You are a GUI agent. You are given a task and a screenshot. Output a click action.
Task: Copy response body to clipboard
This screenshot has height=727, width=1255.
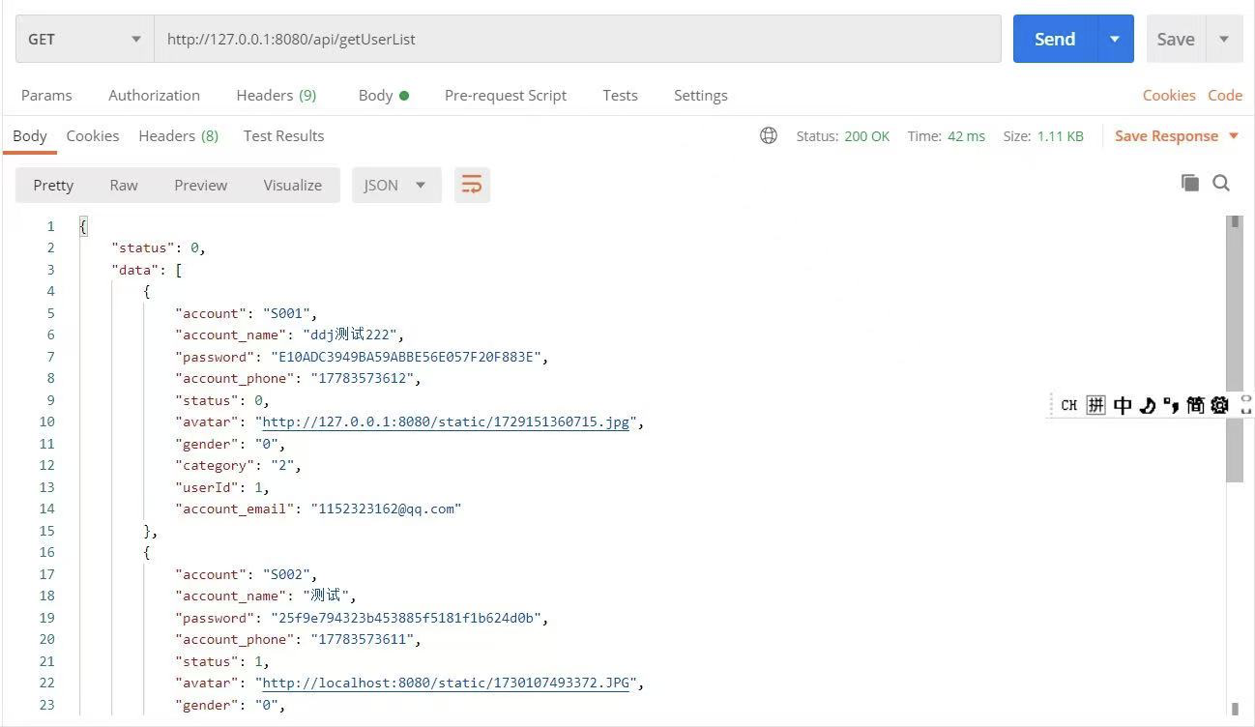(x=1190, y=183)
